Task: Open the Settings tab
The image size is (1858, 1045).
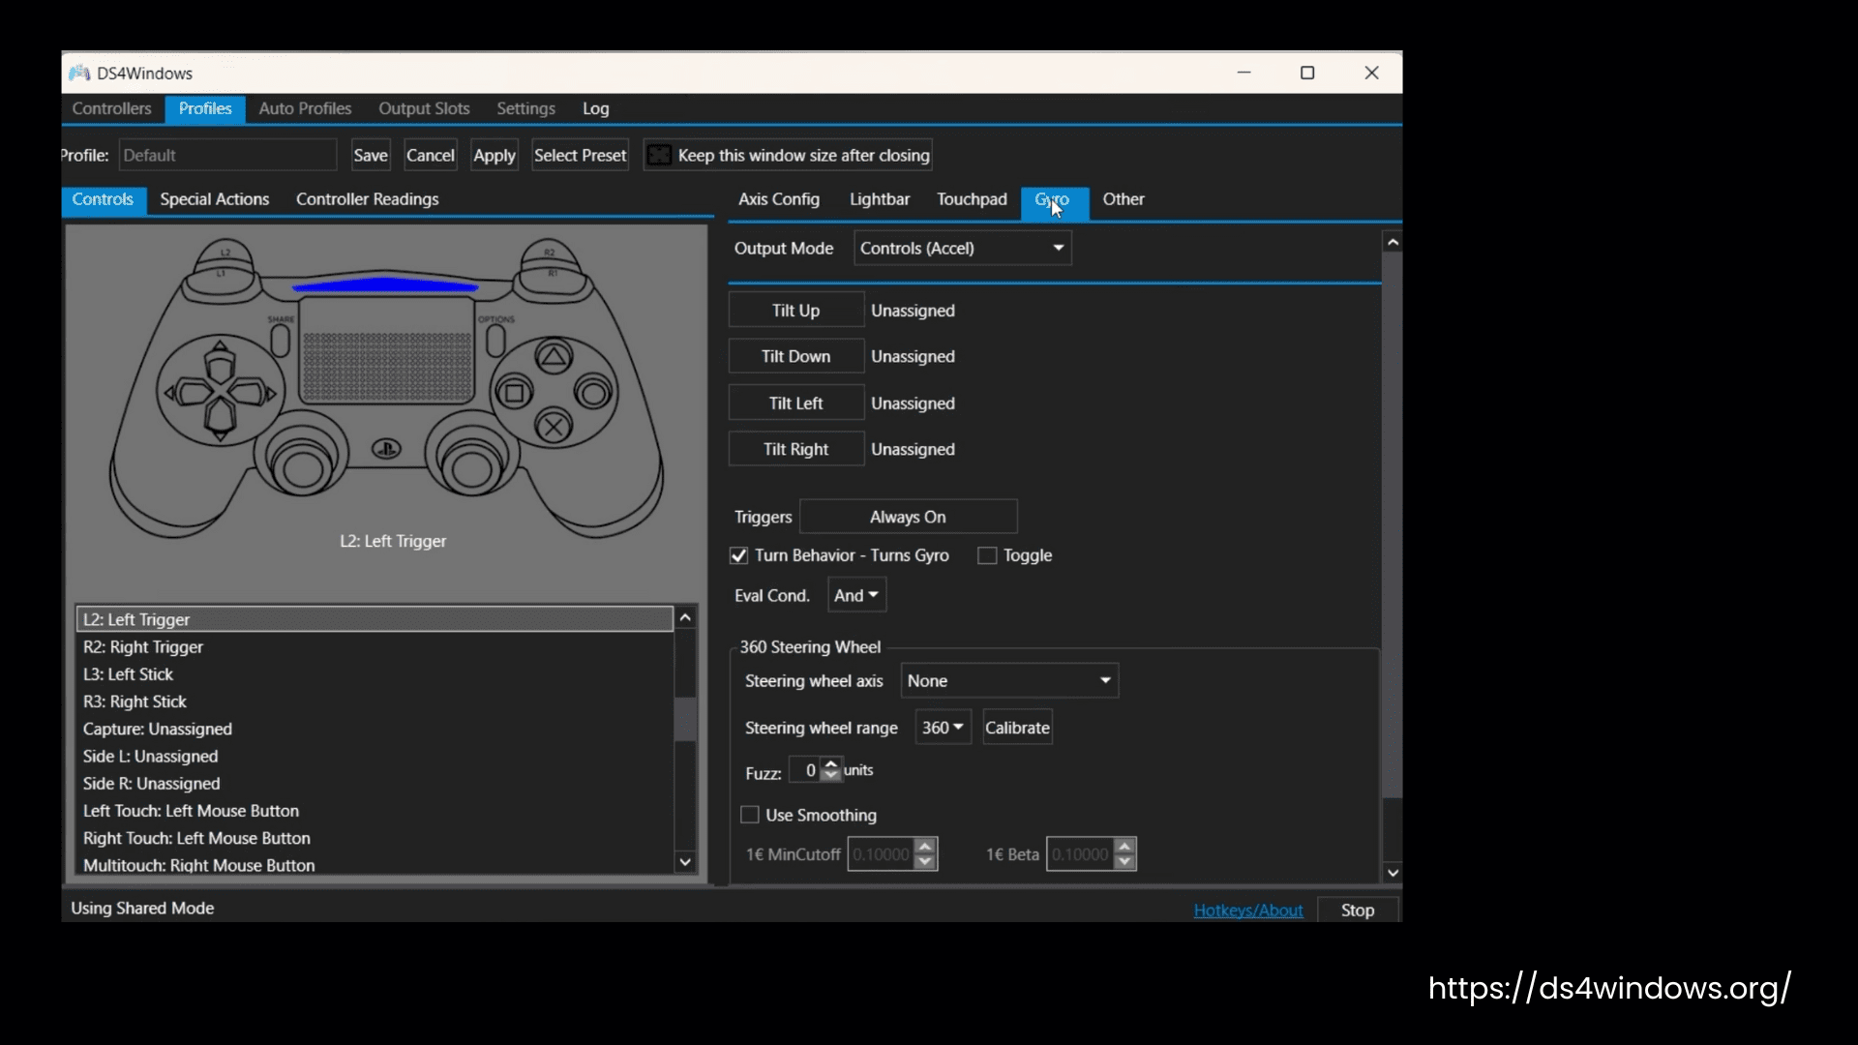Action: click(x=525, y=108)
